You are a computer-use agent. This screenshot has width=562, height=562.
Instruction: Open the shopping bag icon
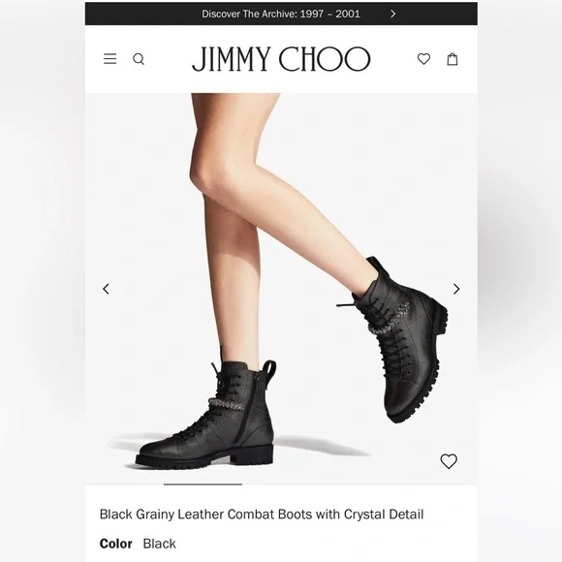point(453,59)
